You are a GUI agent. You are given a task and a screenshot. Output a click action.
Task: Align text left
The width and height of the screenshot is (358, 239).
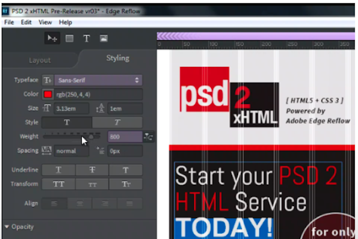(x=54, y=203)
